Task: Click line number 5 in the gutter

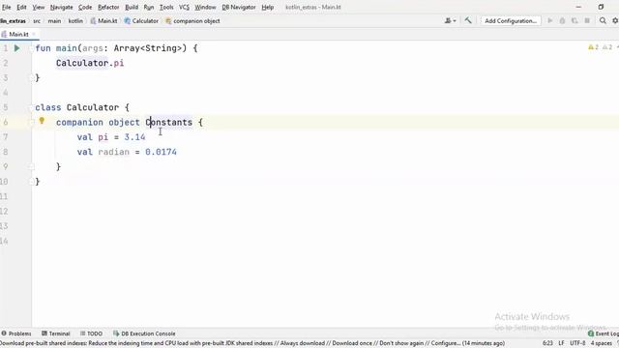Action: pyautogui.click(x=5, y=107)
